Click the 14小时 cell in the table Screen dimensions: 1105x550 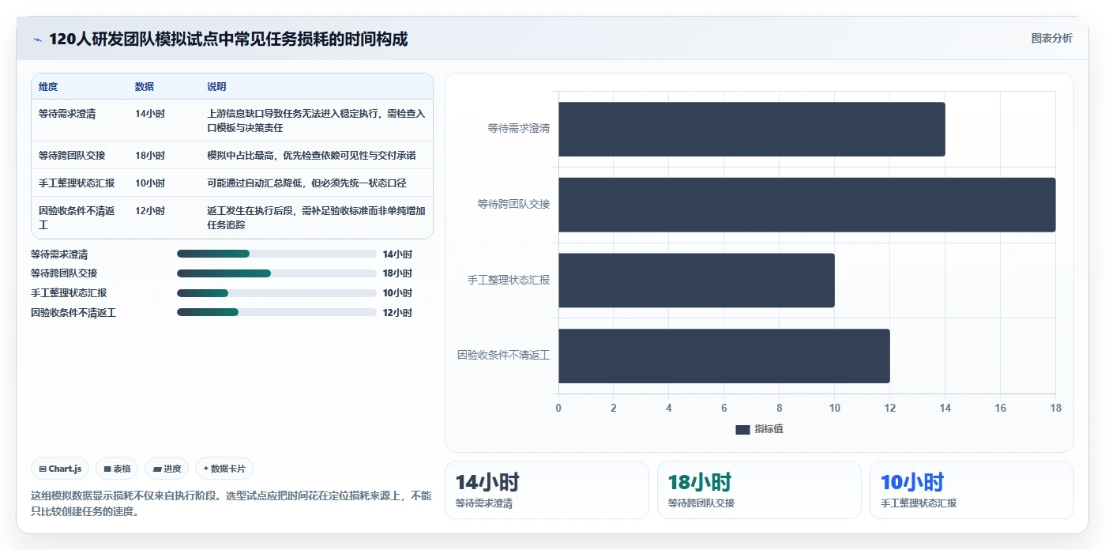pyautogui.click(x=150, y=114)
